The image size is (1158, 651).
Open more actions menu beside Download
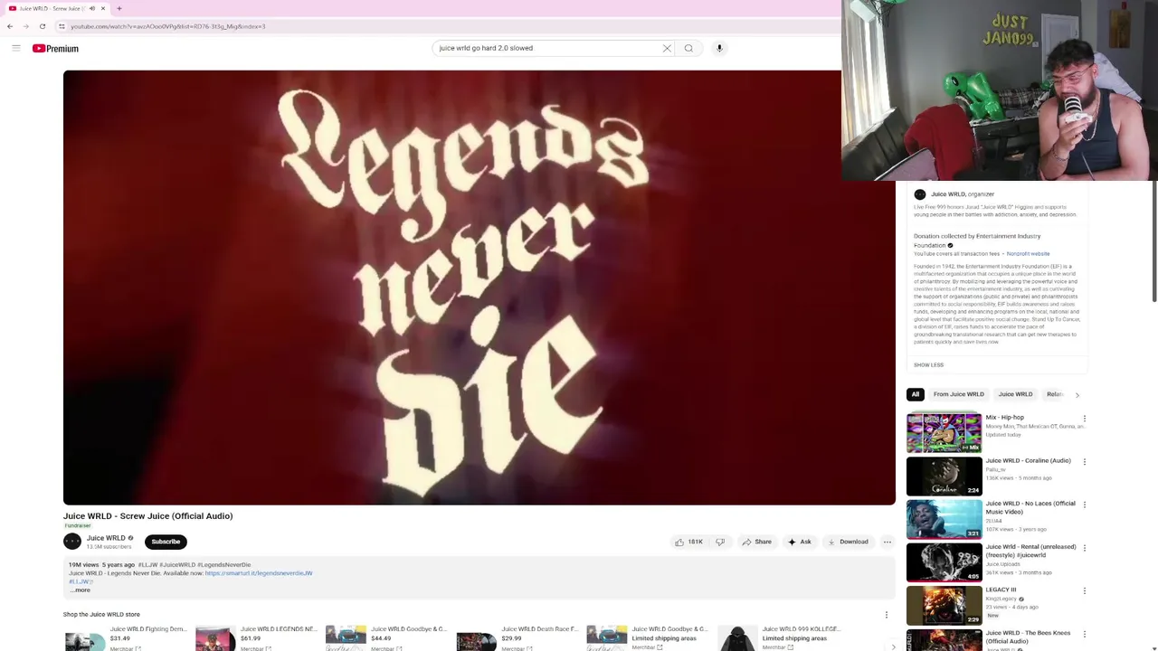887,542
